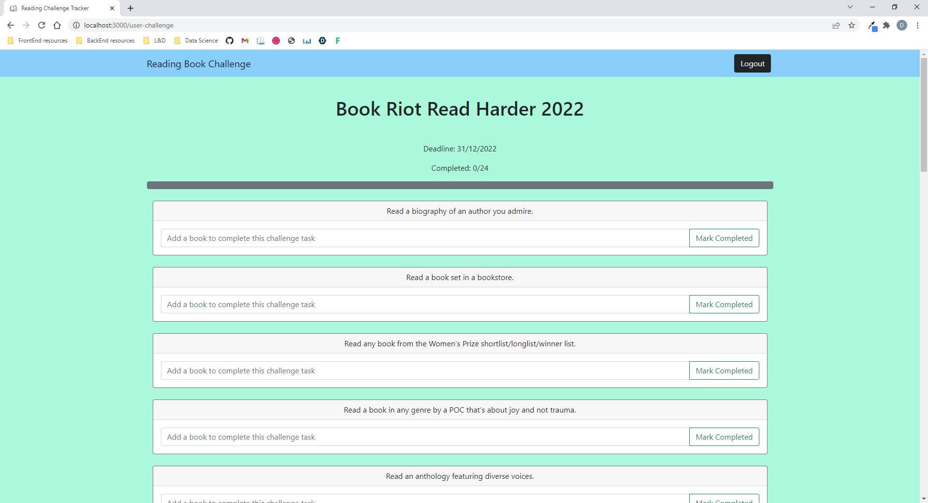Click the challenge progress bar
The width and height of the screenshot is (928, 503).
(x=460, y=185)
